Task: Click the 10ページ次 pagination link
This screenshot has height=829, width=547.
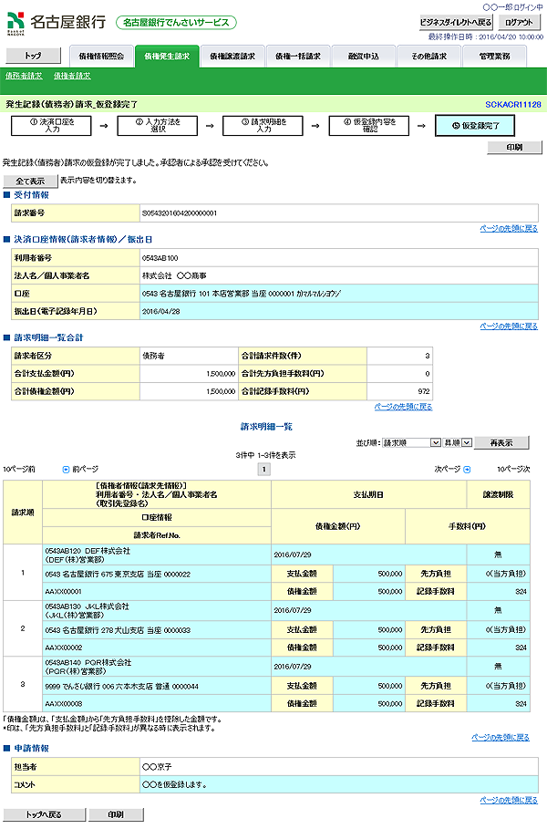Action: coord(513,469)
